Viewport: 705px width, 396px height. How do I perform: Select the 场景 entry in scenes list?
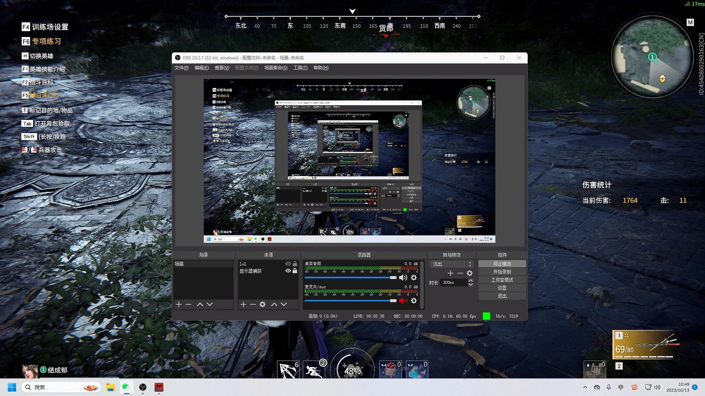203,264
